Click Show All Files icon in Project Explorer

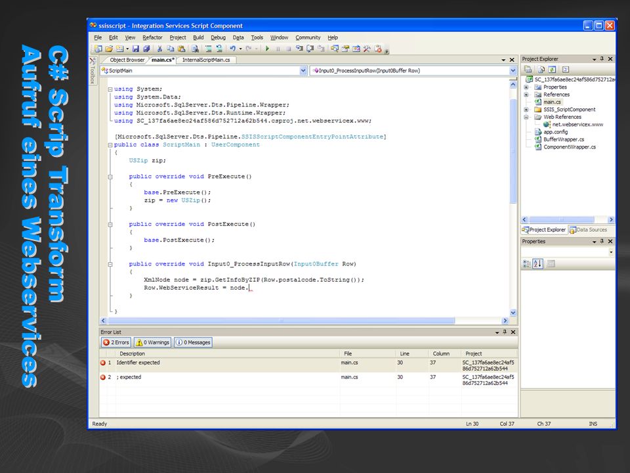click(541, 69)
